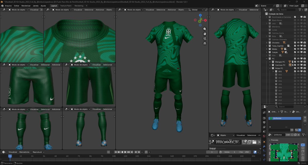Image resolution: width=308 pixels, height=165 pixels.
Task: Remove the material slot with the minus button
Action: (305, 121)
